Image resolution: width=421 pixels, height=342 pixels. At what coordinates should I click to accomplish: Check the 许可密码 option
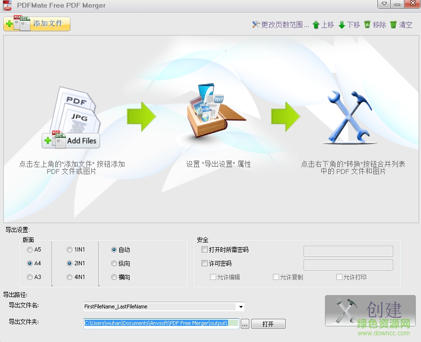[x=204, y=264]
